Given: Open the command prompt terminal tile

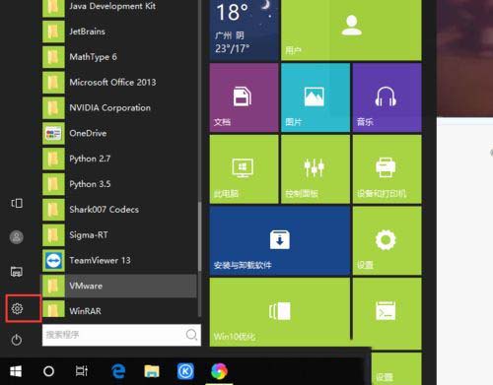Looking at the screenshot, I should tap(387, 312).
